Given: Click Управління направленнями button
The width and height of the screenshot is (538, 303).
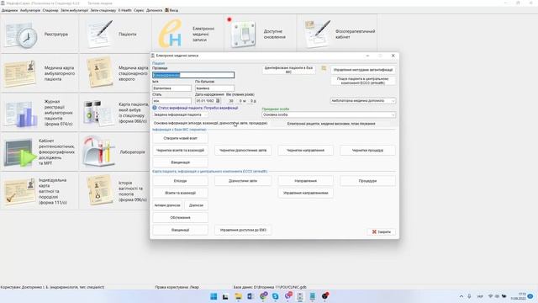Looking at the screenshot, I should [x=305, y=193].
